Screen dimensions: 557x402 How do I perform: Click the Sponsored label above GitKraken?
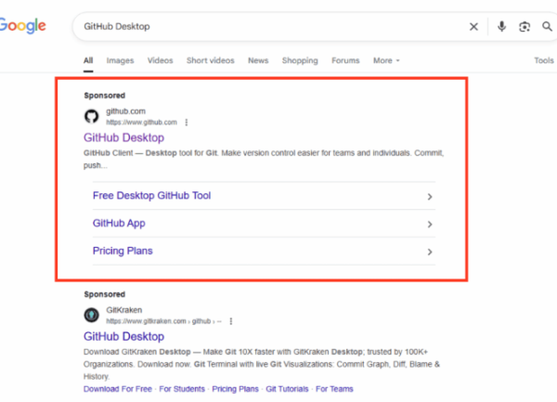click(x=104, y=294)
